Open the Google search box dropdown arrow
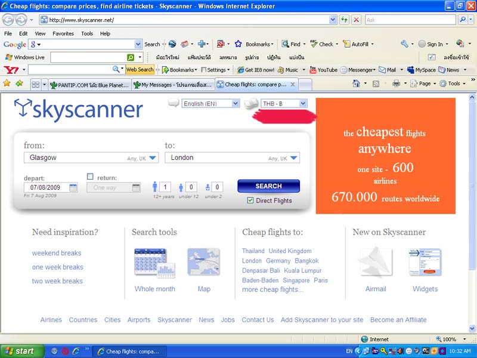 coord(138,44)
